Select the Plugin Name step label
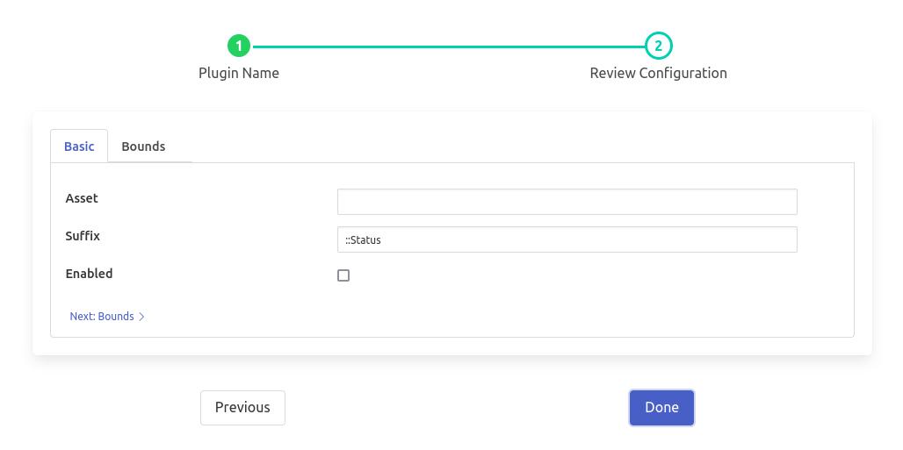This screenshot has width=903, height=450. tap(239, 73)
